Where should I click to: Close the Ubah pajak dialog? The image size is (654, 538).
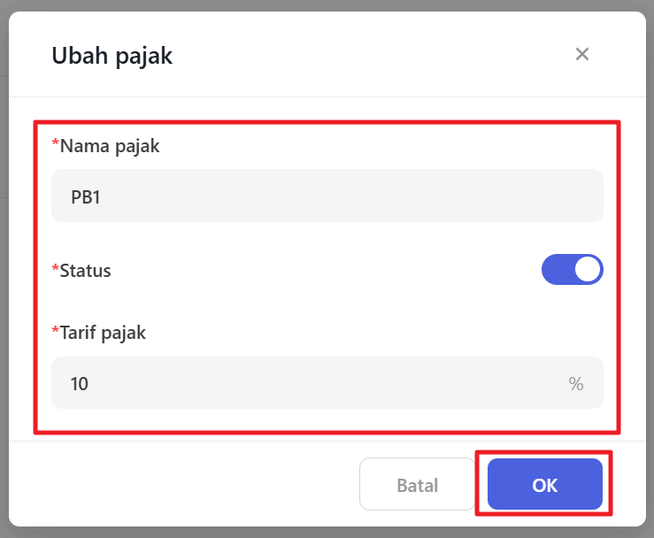pyautogui.click(x=581, y=55)
